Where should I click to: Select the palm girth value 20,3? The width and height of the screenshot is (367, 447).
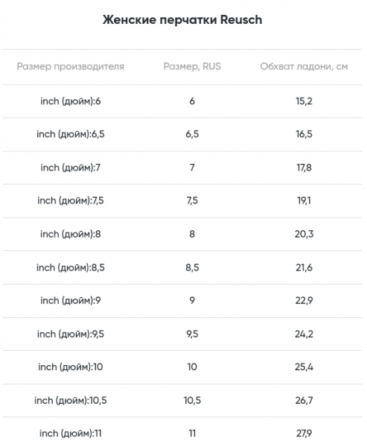(304, 234)
